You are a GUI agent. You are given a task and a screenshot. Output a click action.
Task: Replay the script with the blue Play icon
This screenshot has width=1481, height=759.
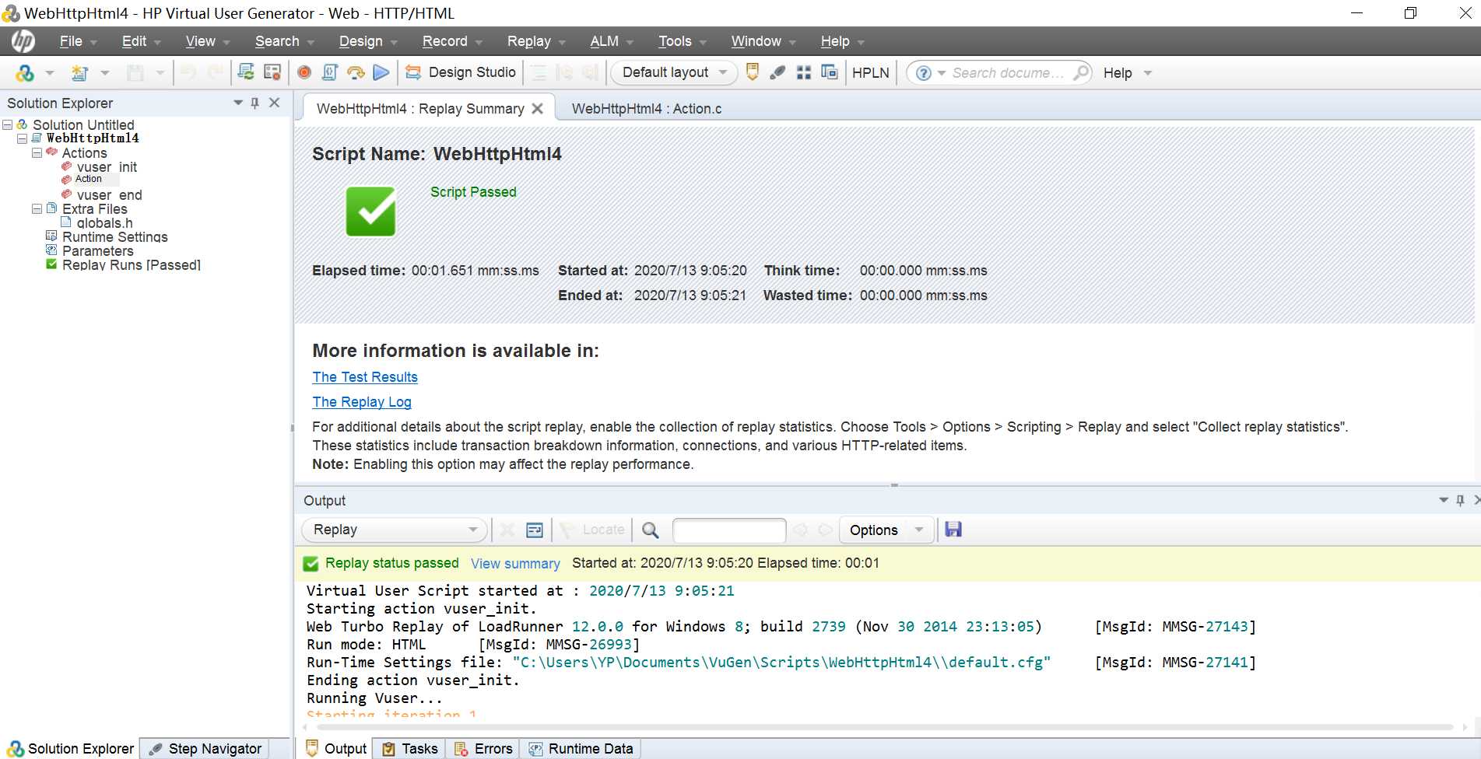381,72
